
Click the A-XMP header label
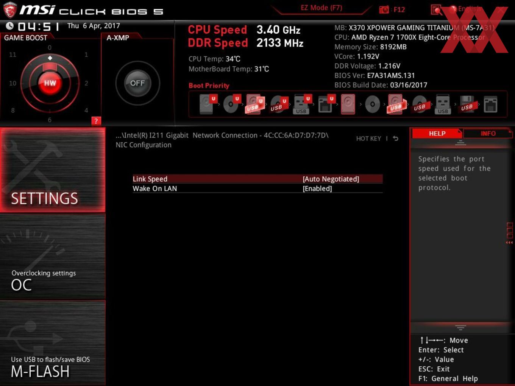(x=118, y=38)
